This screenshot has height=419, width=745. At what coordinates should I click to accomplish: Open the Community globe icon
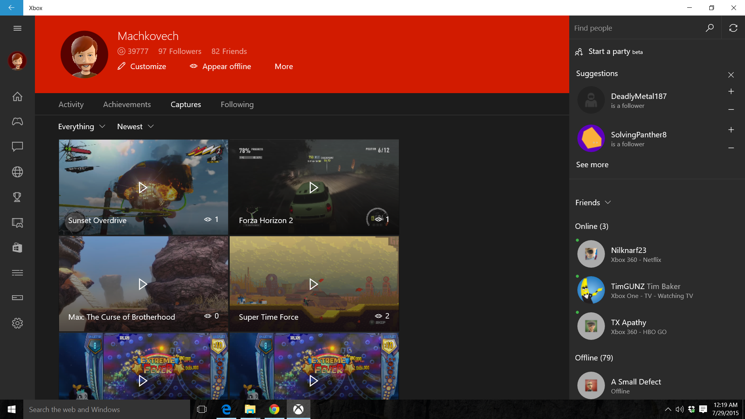tap(17, 172)
